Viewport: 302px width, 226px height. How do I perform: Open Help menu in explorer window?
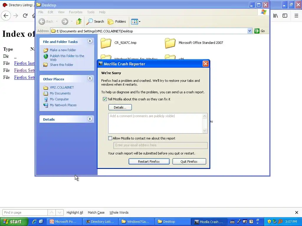point(102,12)
